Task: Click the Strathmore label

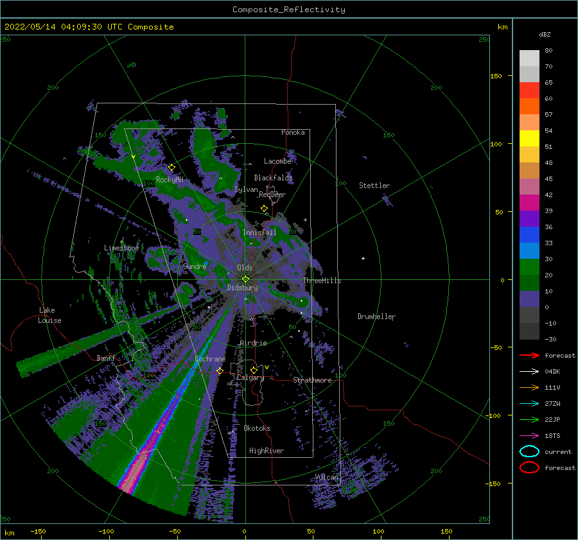Action: [312, 380]
